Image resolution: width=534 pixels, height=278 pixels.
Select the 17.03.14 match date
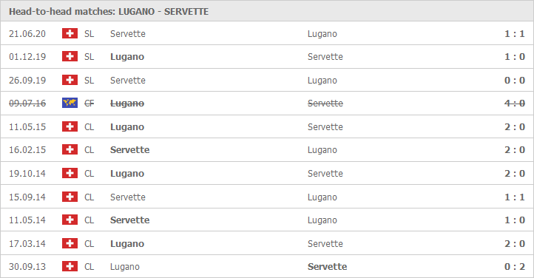[x=27, y=244]
